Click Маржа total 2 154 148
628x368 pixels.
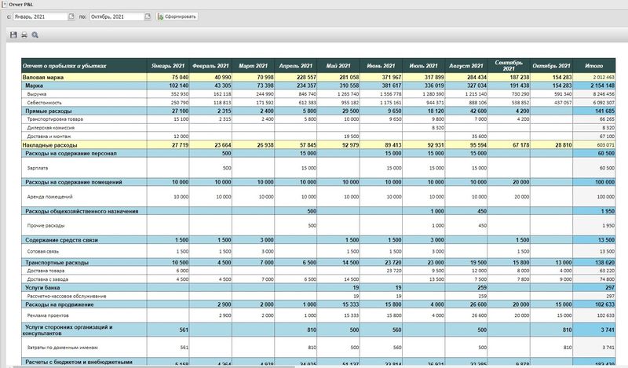click(602, 86)
